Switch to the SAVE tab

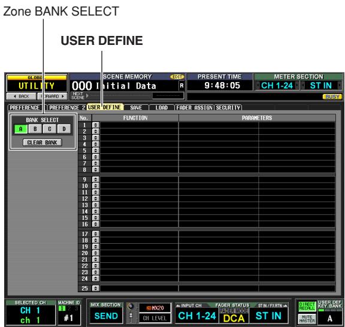coord(136,108)
